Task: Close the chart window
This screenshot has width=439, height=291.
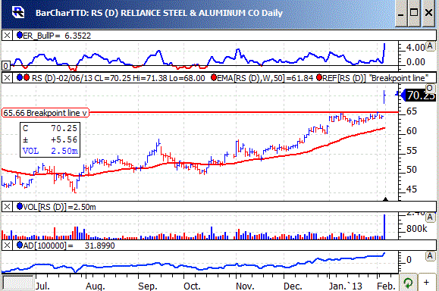Action: 428,13
